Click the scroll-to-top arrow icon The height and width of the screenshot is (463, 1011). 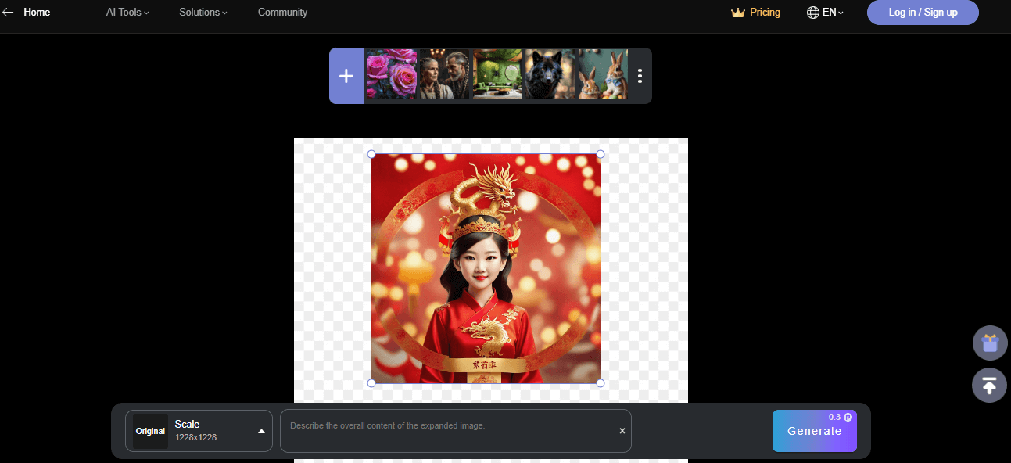(989, 386)
